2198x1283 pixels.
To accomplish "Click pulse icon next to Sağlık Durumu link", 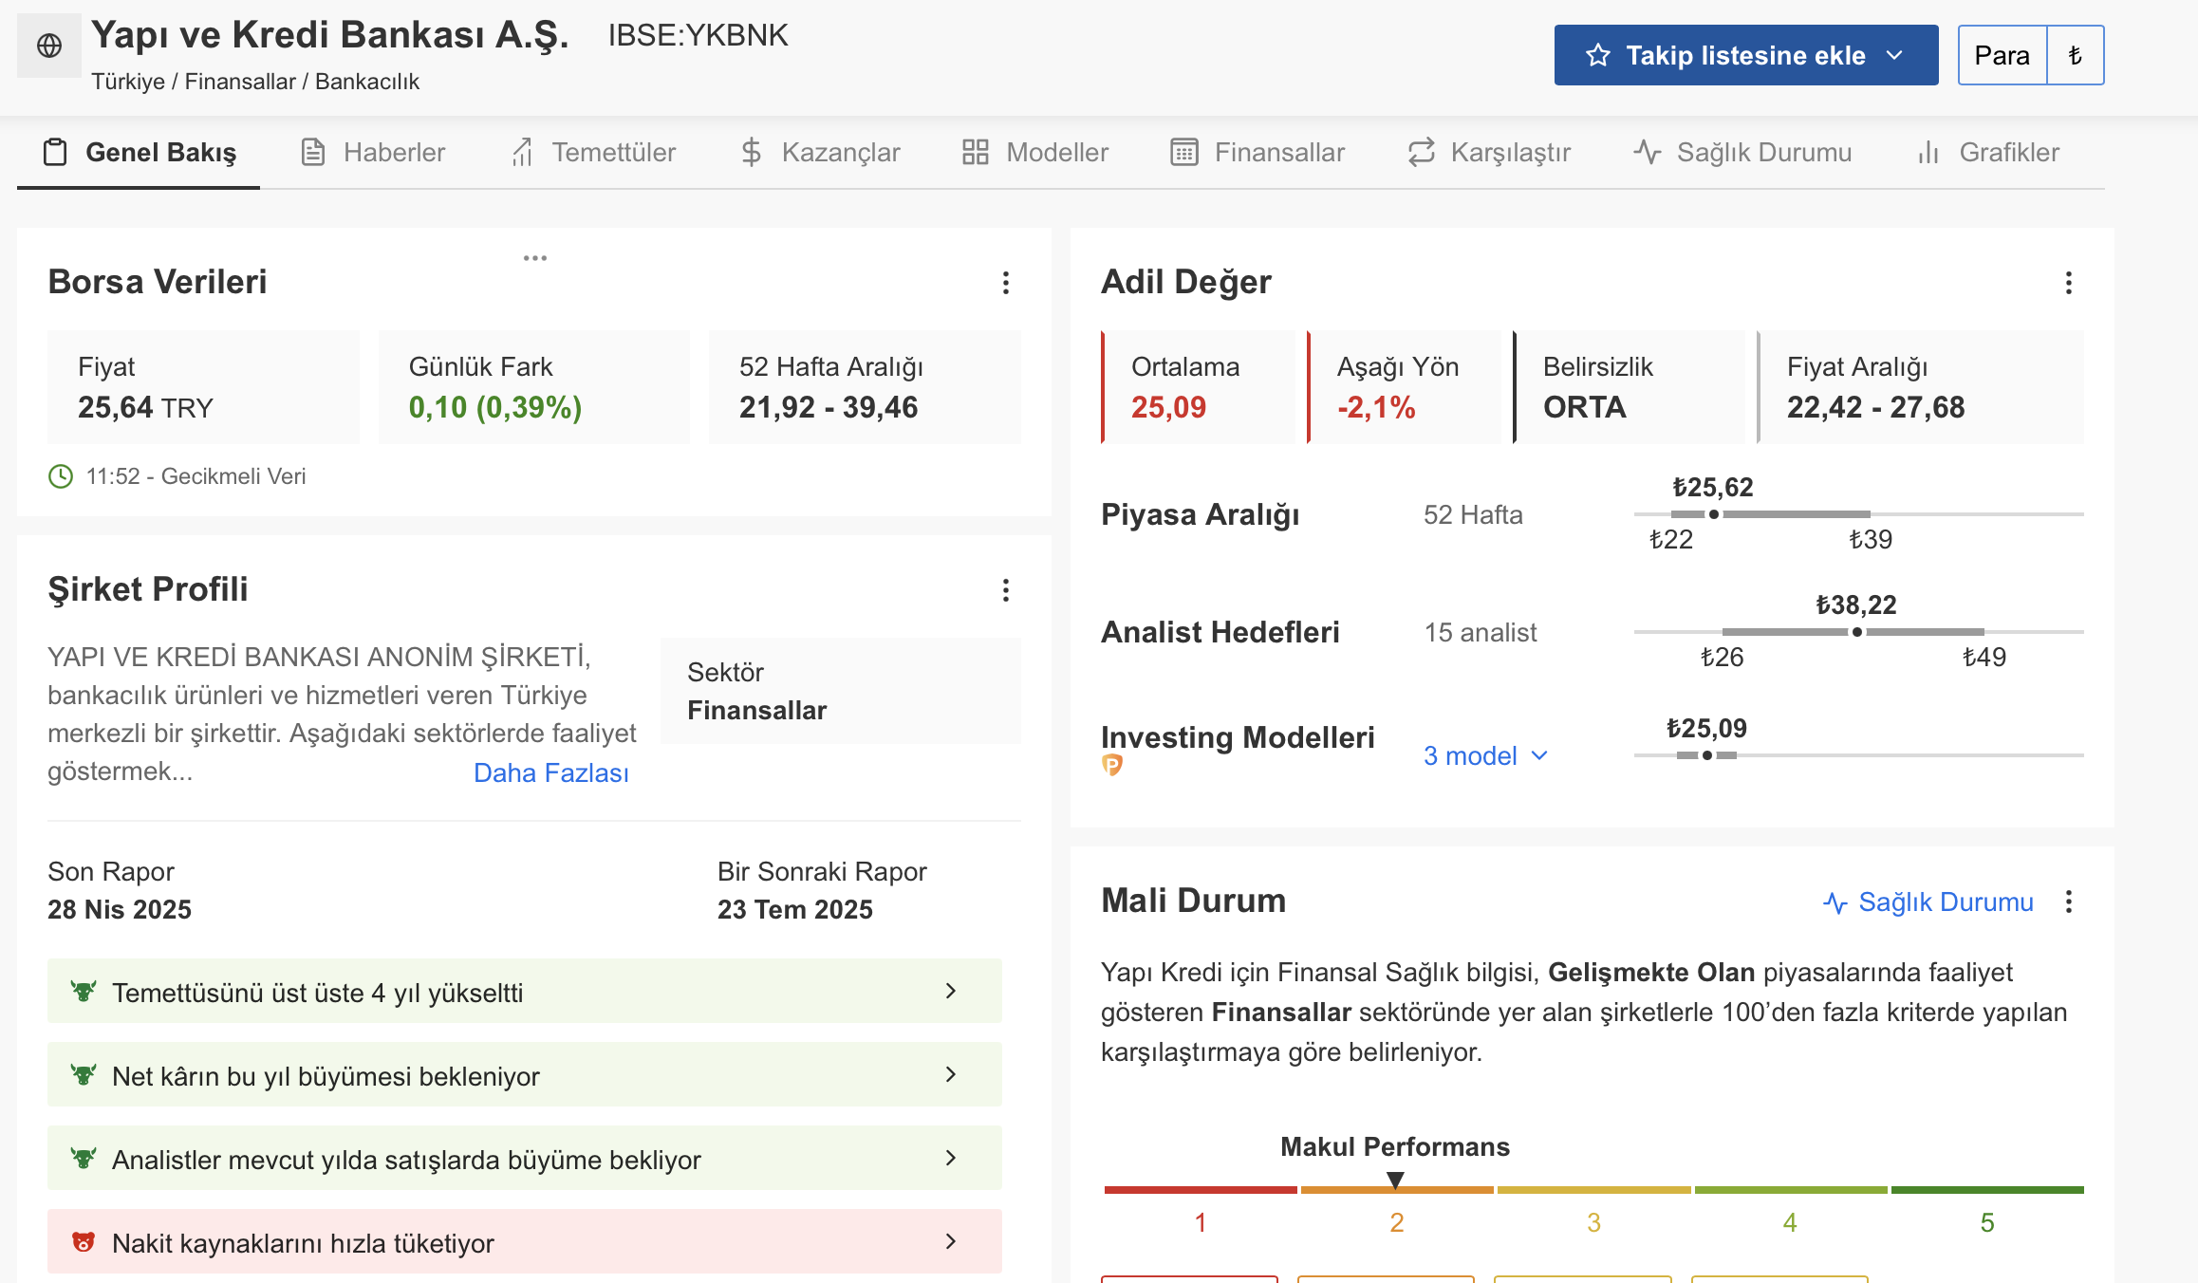I will [1835, 902].
